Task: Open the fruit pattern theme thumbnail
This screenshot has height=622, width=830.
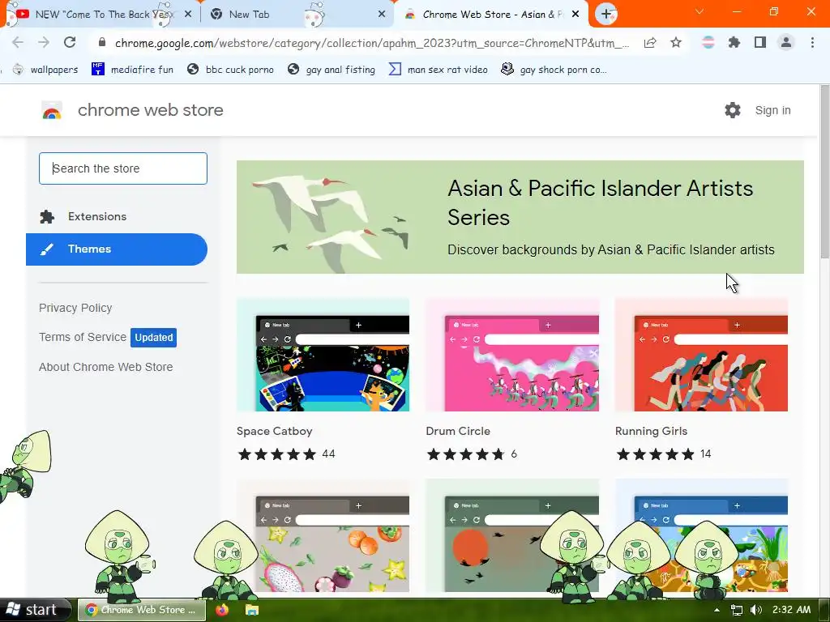Action: [x=323, y=535]
